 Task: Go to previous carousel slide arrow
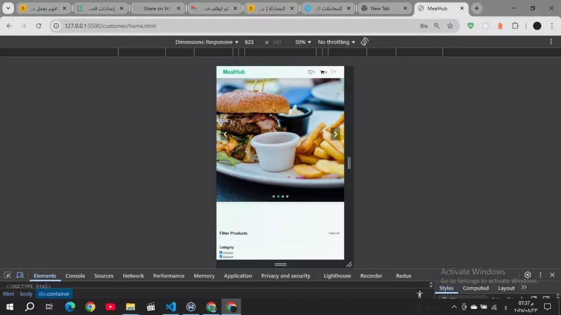226,134
